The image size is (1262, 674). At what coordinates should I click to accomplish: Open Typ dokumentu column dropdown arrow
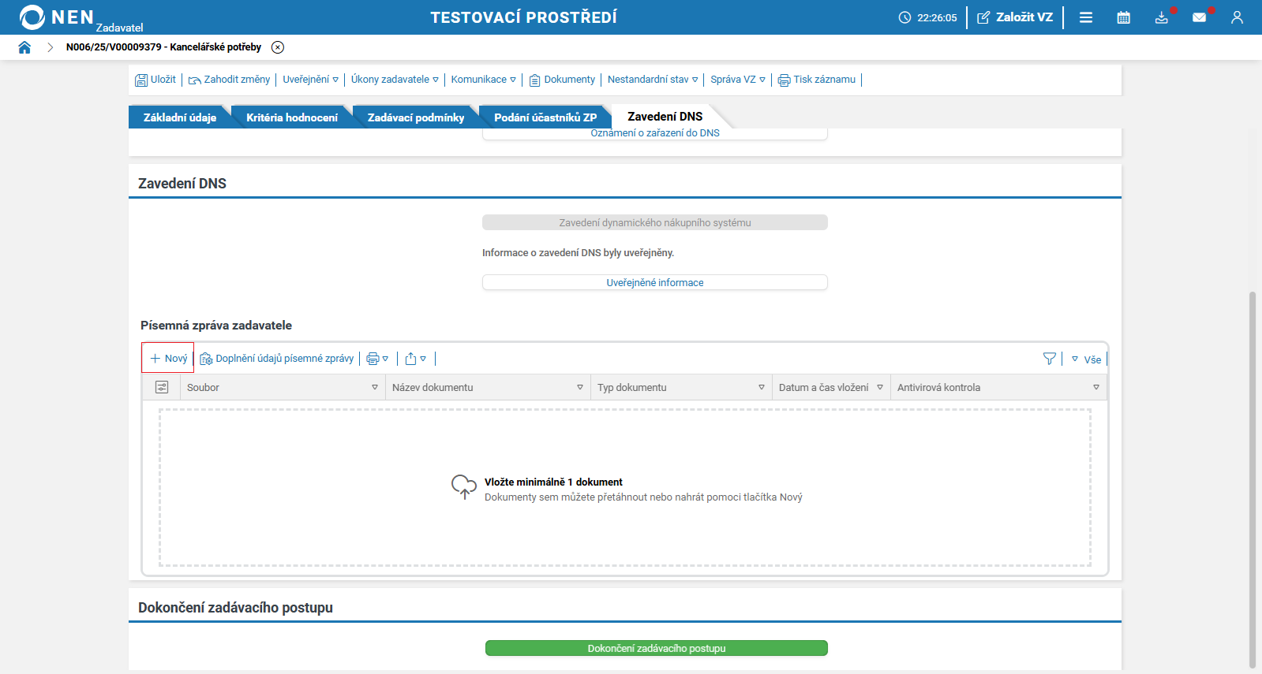(762, 387)
